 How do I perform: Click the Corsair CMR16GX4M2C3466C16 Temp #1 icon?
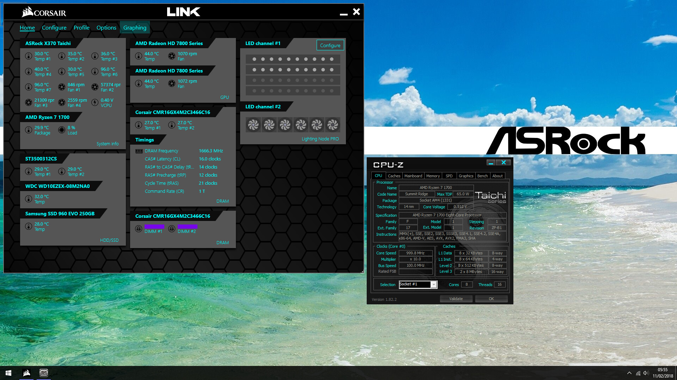[x=139, y=125]
